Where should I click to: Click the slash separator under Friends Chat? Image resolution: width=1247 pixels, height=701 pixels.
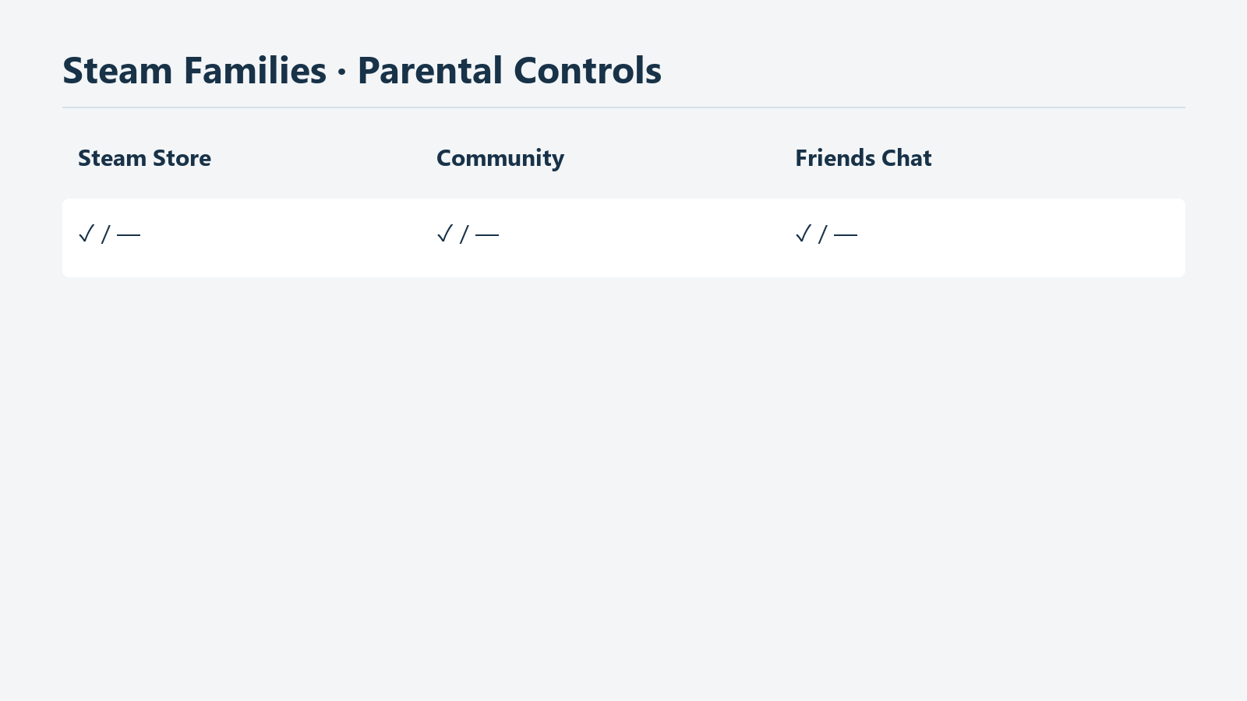pyautogui.click(x=822, y=234)
